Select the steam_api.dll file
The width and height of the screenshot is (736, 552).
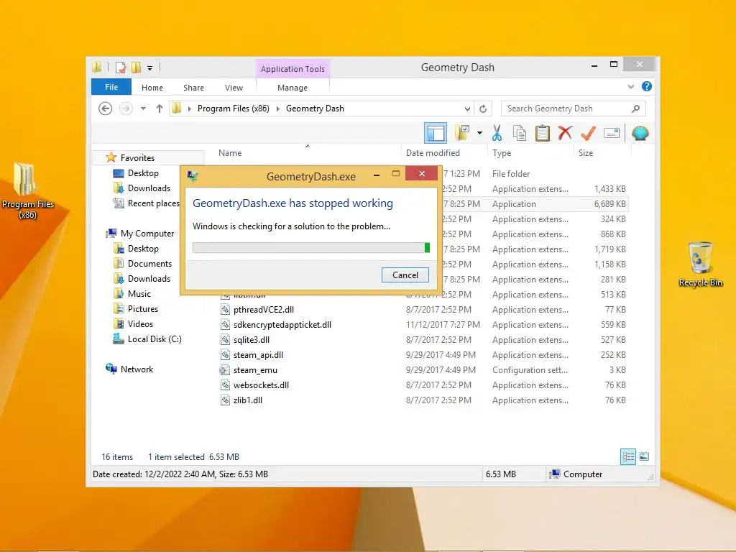coord(258,355)
